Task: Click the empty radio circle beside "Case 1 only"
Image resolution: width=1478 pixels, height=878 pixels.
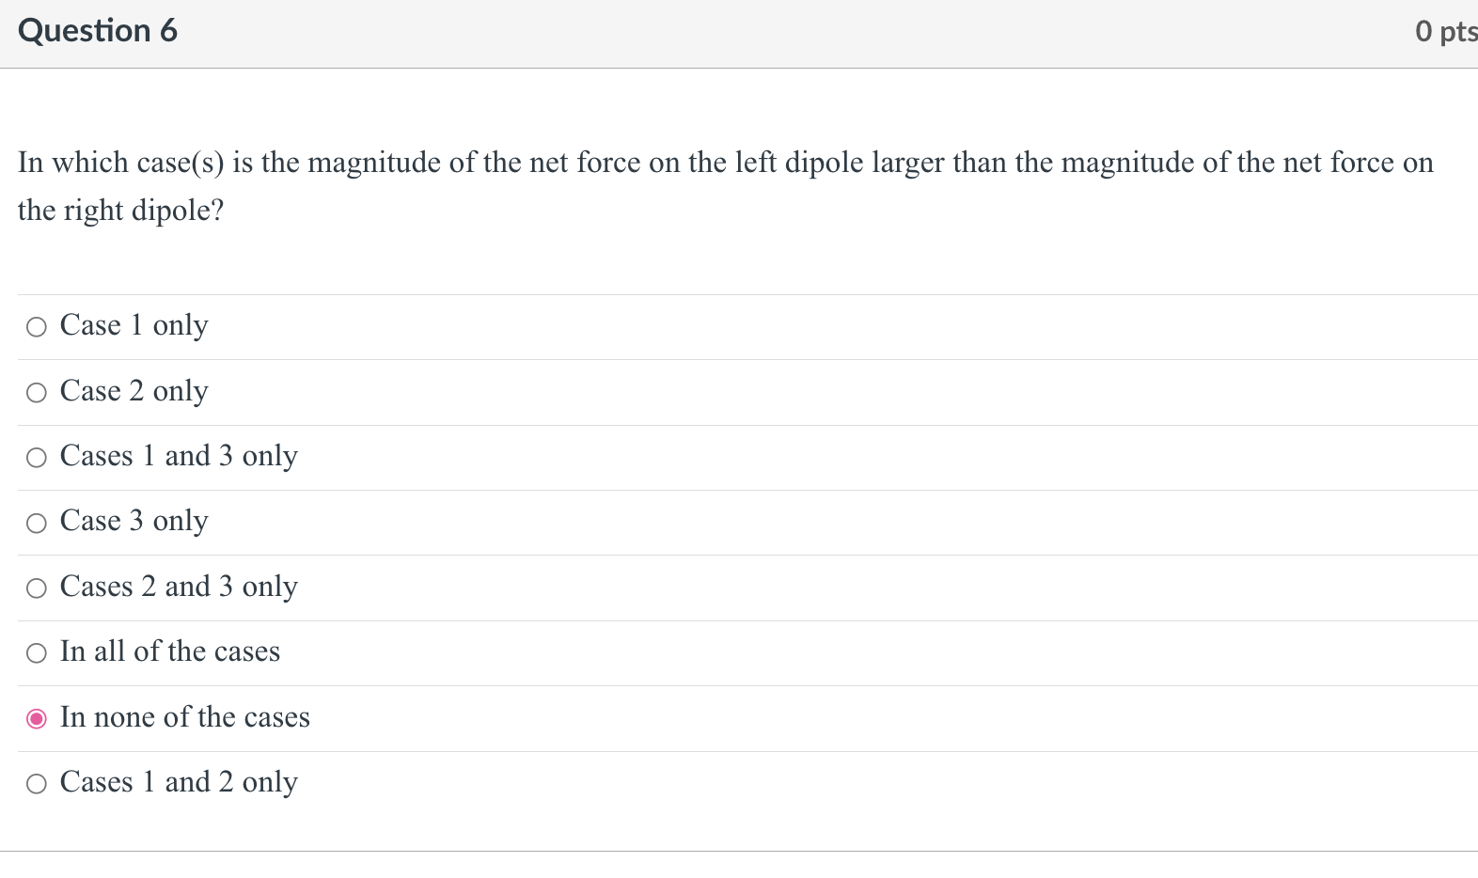Action: pos(37,327)
